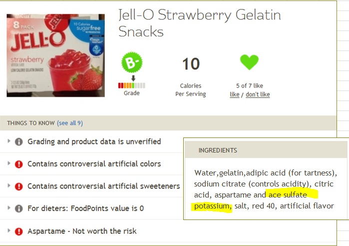349x246 pixels.
Task: Click red alert icon for artificial colors
Action: 18,164
